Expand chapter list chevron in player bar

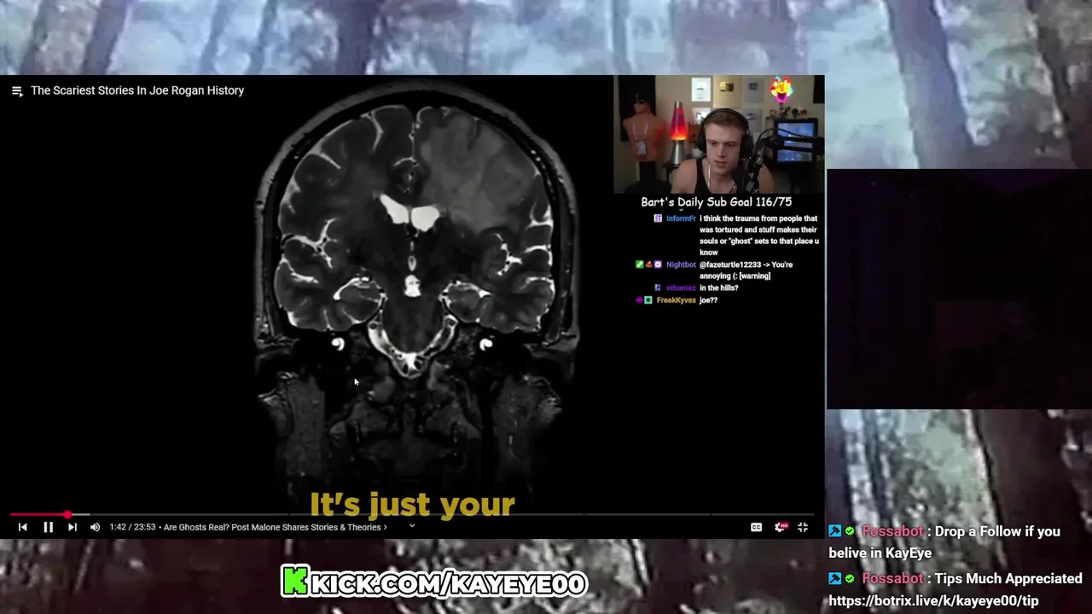[x=412, y=526]
